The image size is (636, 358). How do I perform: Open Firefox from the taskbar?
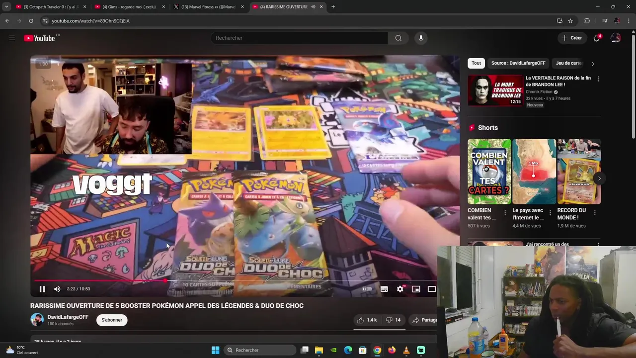[392, 350]
